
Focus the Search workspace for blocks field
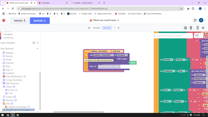(173, 36)
